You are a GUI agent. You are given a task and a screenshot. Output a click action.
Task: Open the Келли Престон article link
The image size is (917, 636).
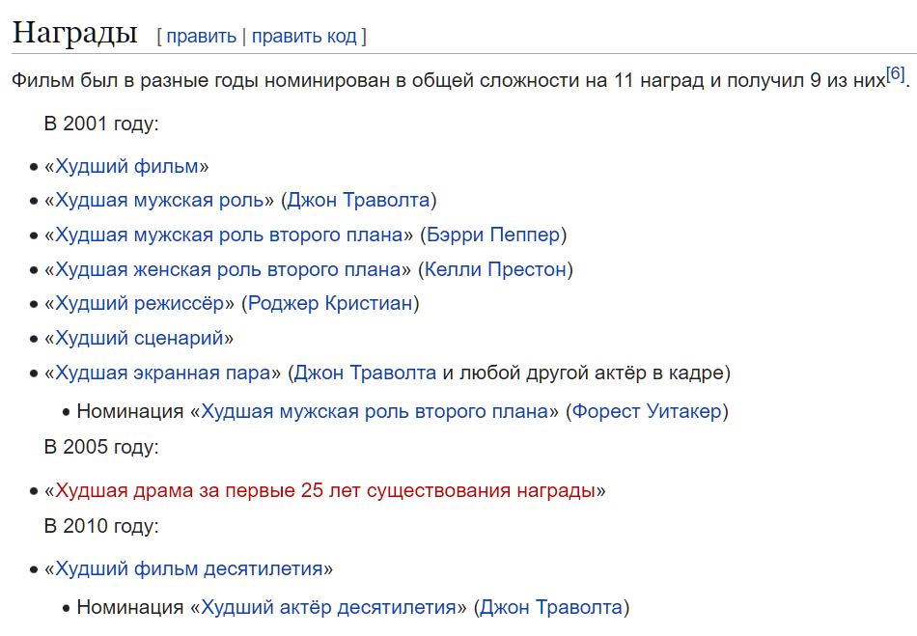[x=495, y=269]
